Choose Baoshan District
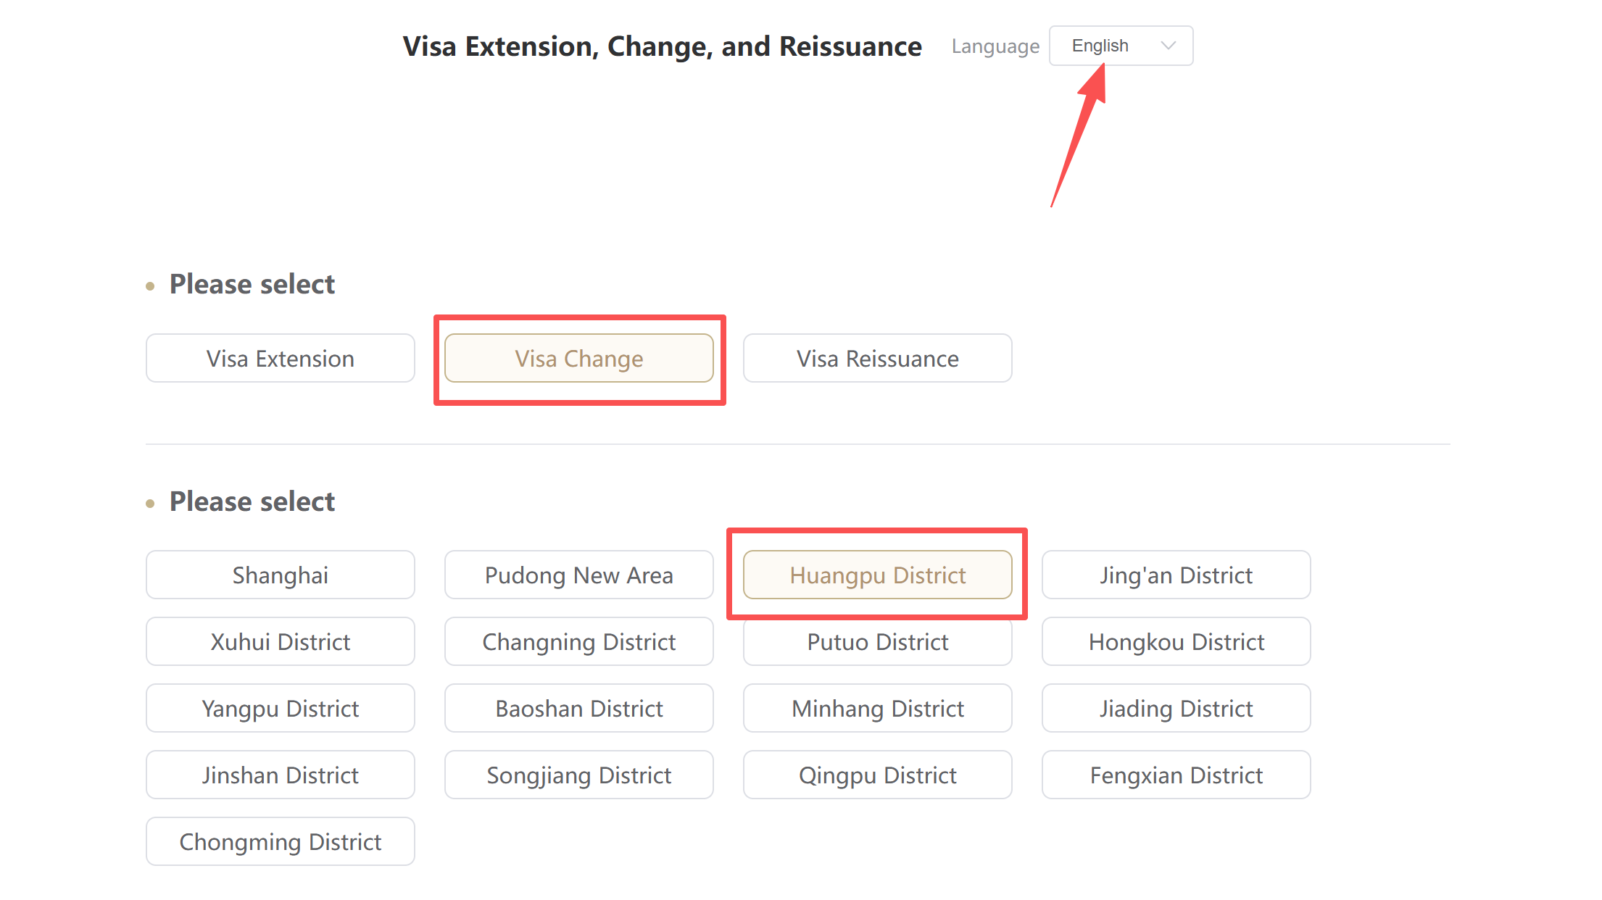Viewport: 1602px width, 900px height. 579,708
